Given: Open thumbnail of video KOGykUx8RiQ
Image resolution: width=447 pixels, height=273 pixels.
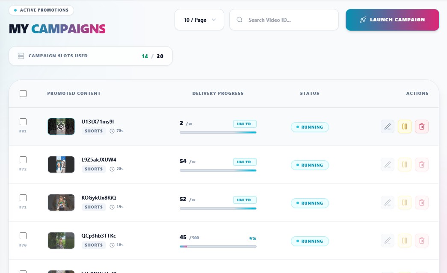Looking at the screenshot, I should 61,203.
